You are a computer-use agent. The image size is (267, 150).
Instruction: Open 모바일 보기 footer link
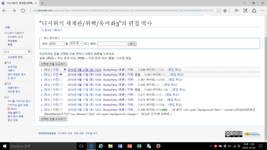coord(91,133)
